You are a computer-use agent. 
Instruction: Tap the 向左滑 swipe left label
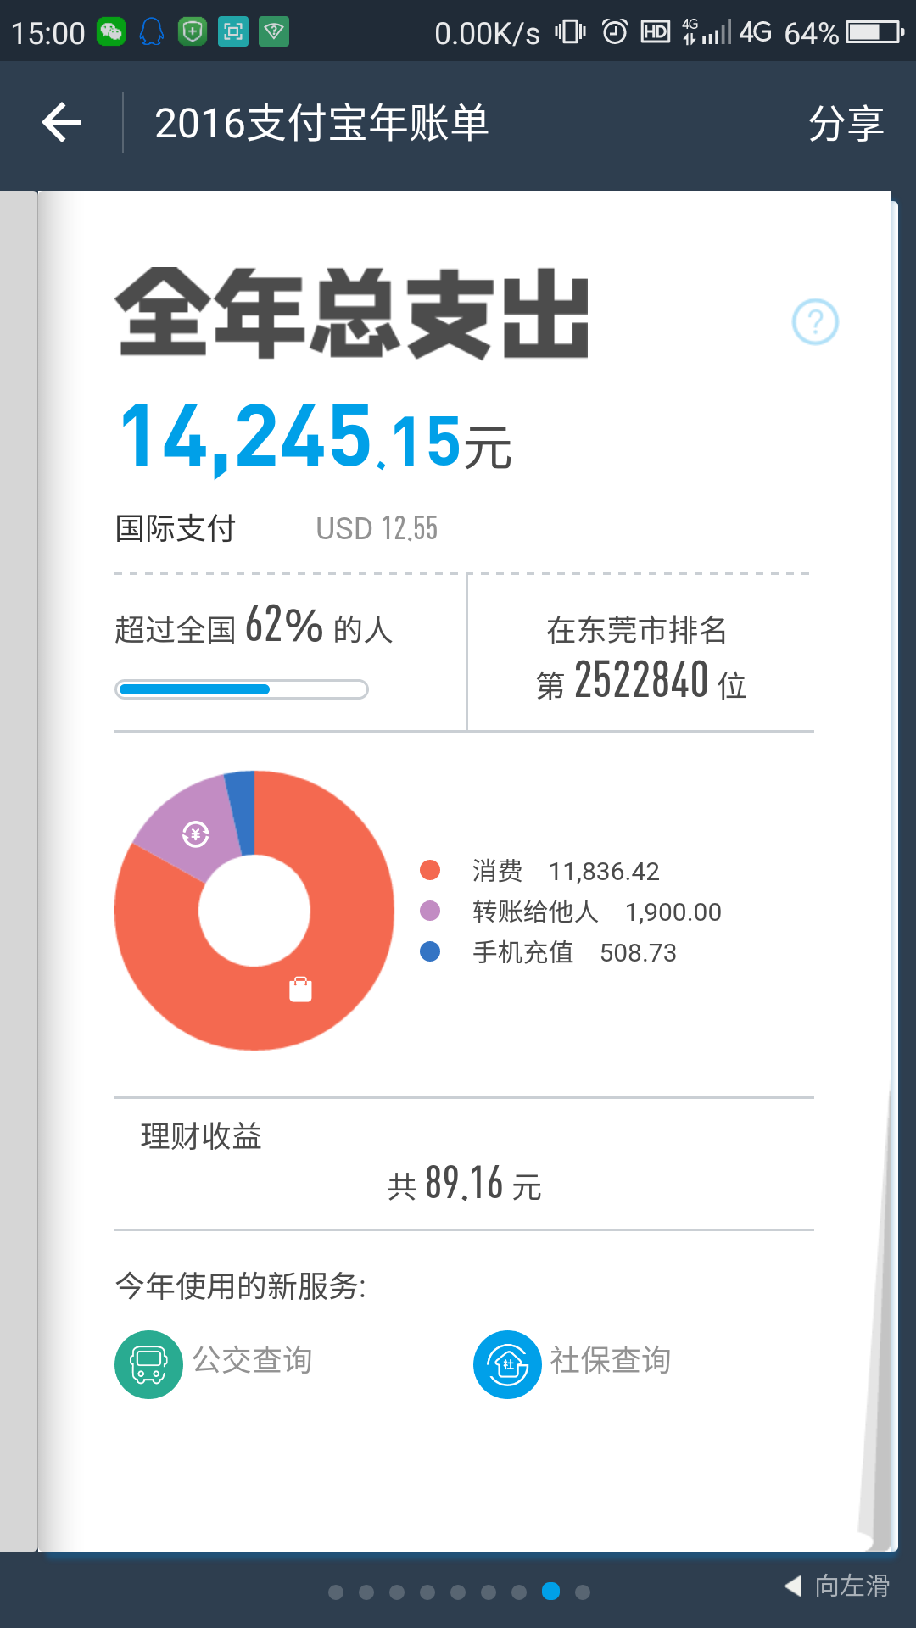pos(852,1586)
